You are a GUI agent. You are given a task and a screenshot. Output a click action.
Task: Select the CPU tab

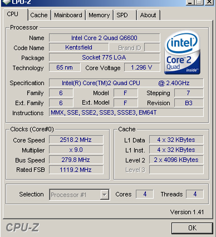(13, 14)
